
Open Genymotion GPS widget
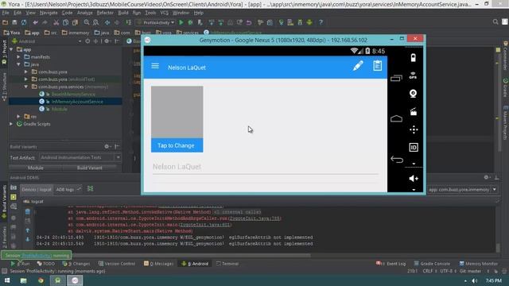point(413,75)
